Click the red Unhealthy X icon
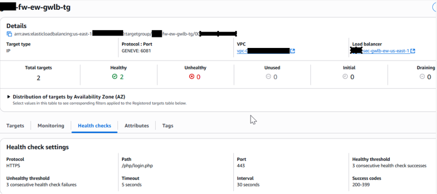The image size is (437, 194). [191, 77]
